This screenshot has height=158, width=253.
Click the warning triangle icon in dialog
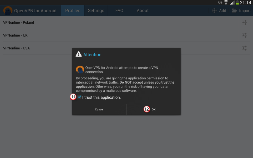coord(79,54)
